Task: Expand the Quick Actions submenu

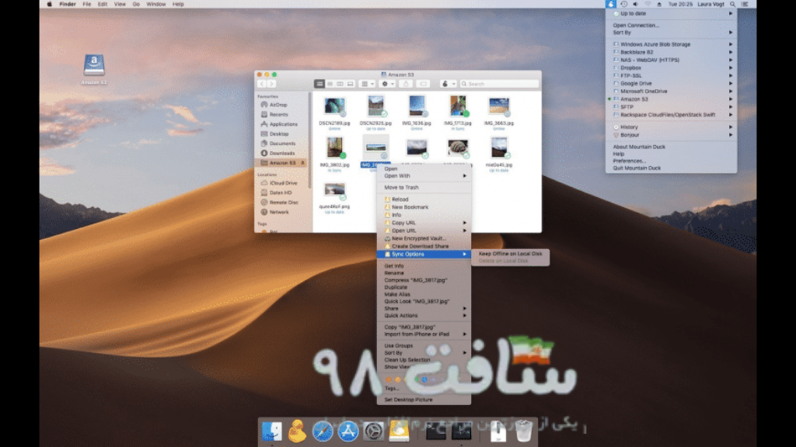Action: [424, 315]
